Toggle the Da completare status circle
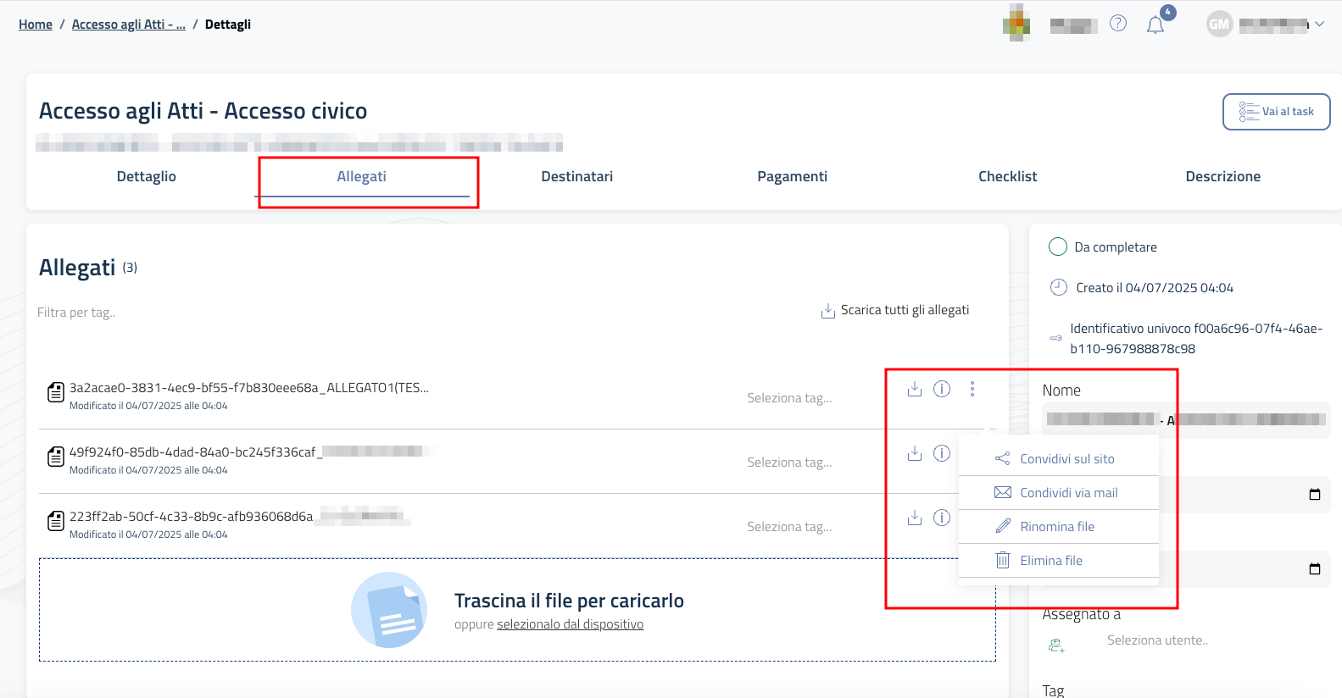The height and width of the screenshot is (698, 1342). pos(1057,247)
